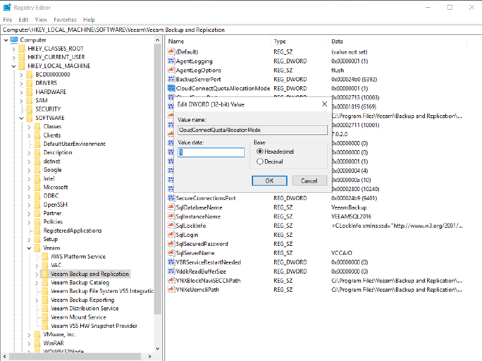482x361 pixels.
Task: Click the AWS Platform Service folder icon
Action: click(45, 257)
